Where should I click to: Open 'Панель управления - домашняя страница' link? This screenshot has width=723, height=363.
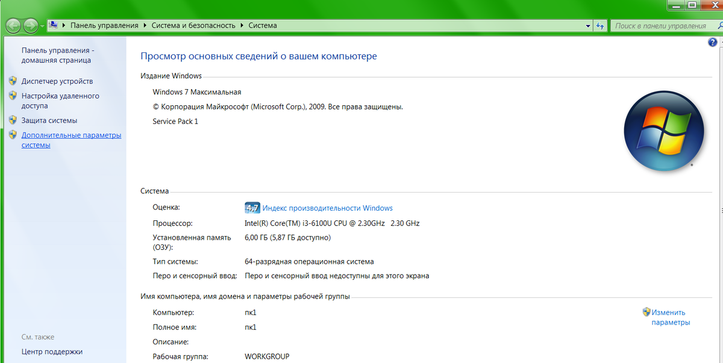click(57, 55)
